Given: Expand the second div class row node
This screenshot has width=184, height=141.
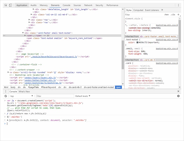Looking at the screenshot, I should click(x=29, y=22).
